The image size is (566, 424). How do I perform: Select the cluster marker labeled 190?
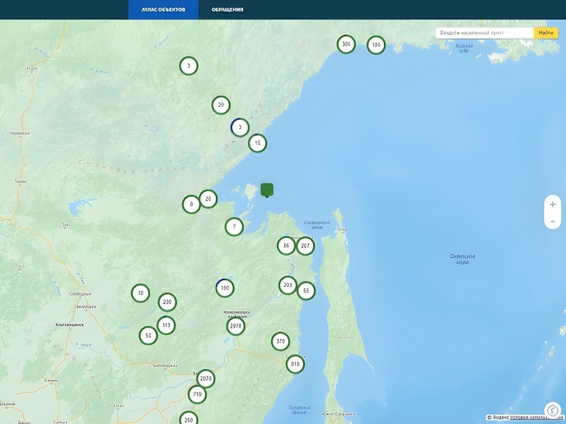click(x=225, y=288)
